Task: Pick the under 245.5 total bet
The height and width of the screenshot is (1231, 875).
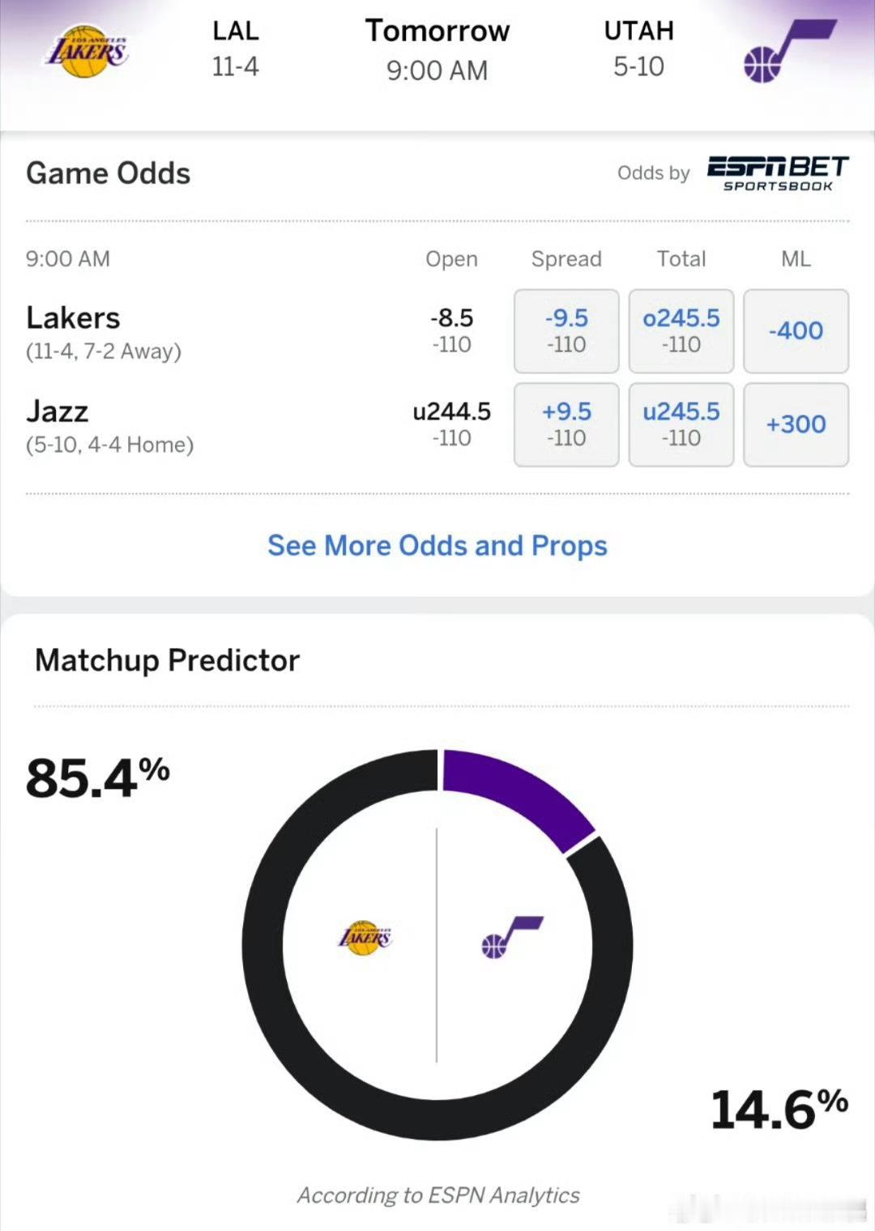Action: point(681,424)
